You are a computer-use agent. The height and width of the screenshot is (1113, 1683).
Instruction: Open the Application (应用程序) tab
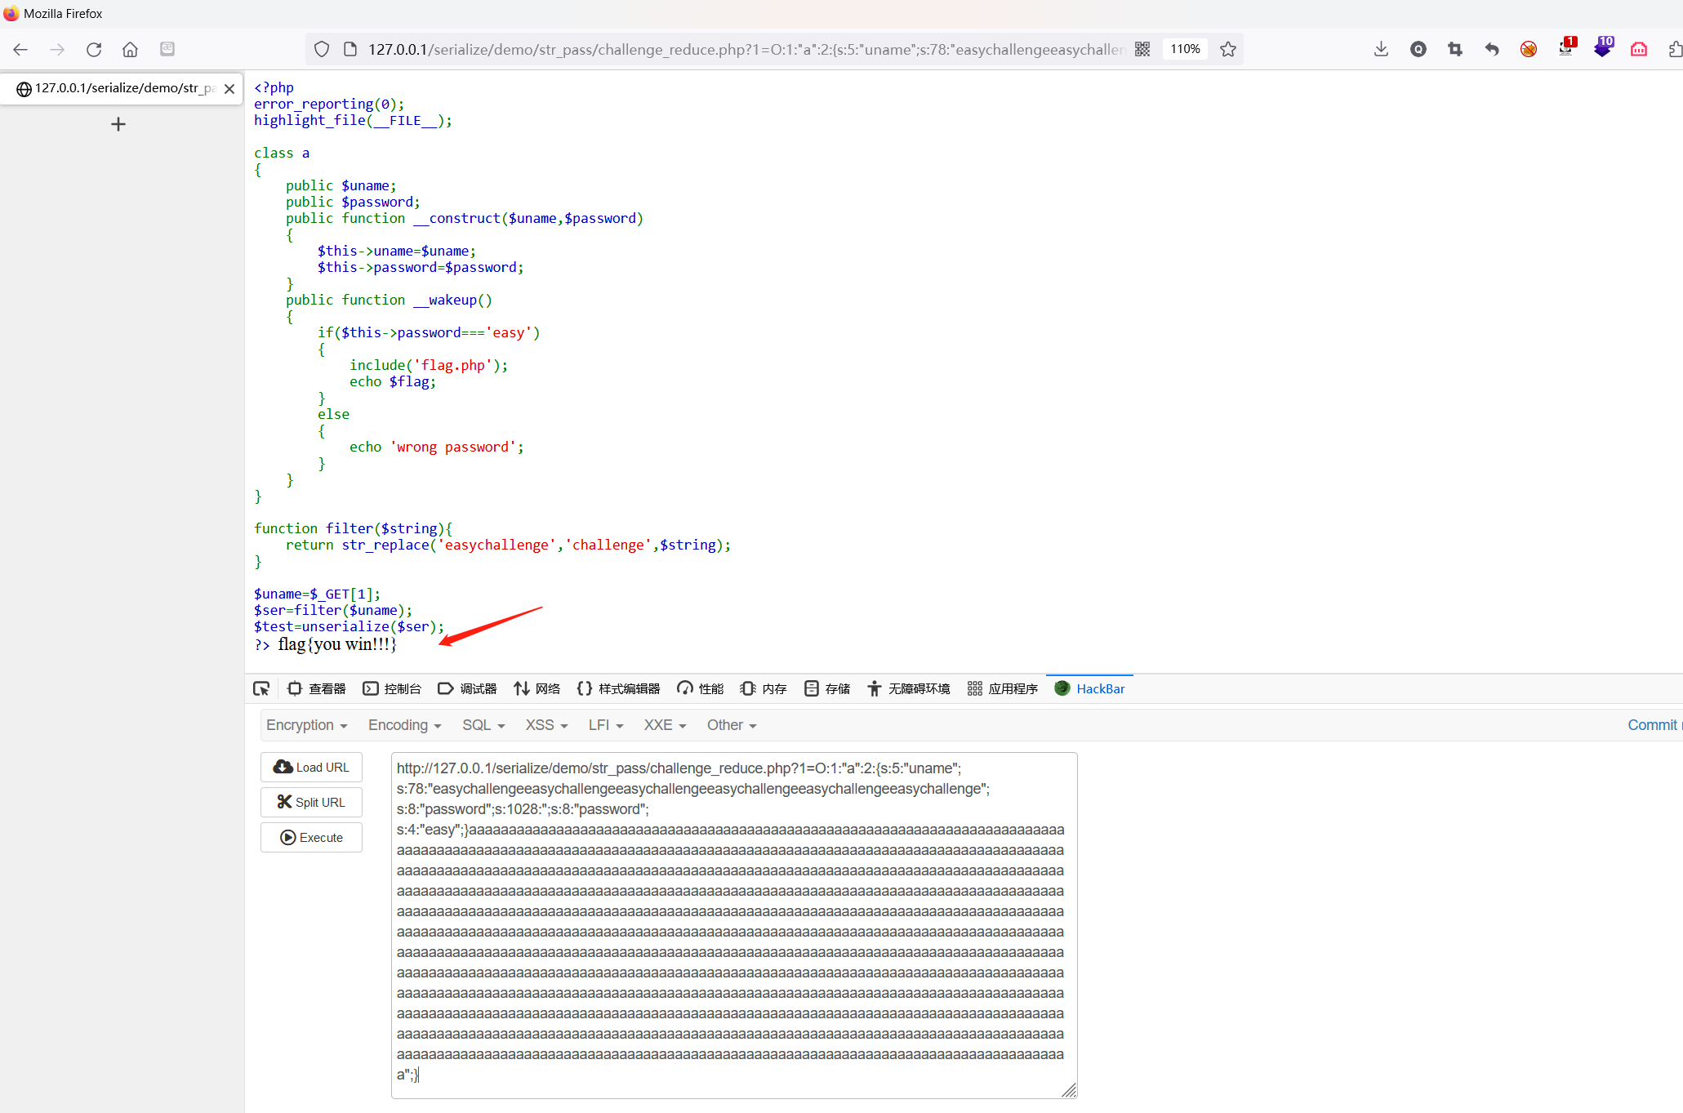1003,689
